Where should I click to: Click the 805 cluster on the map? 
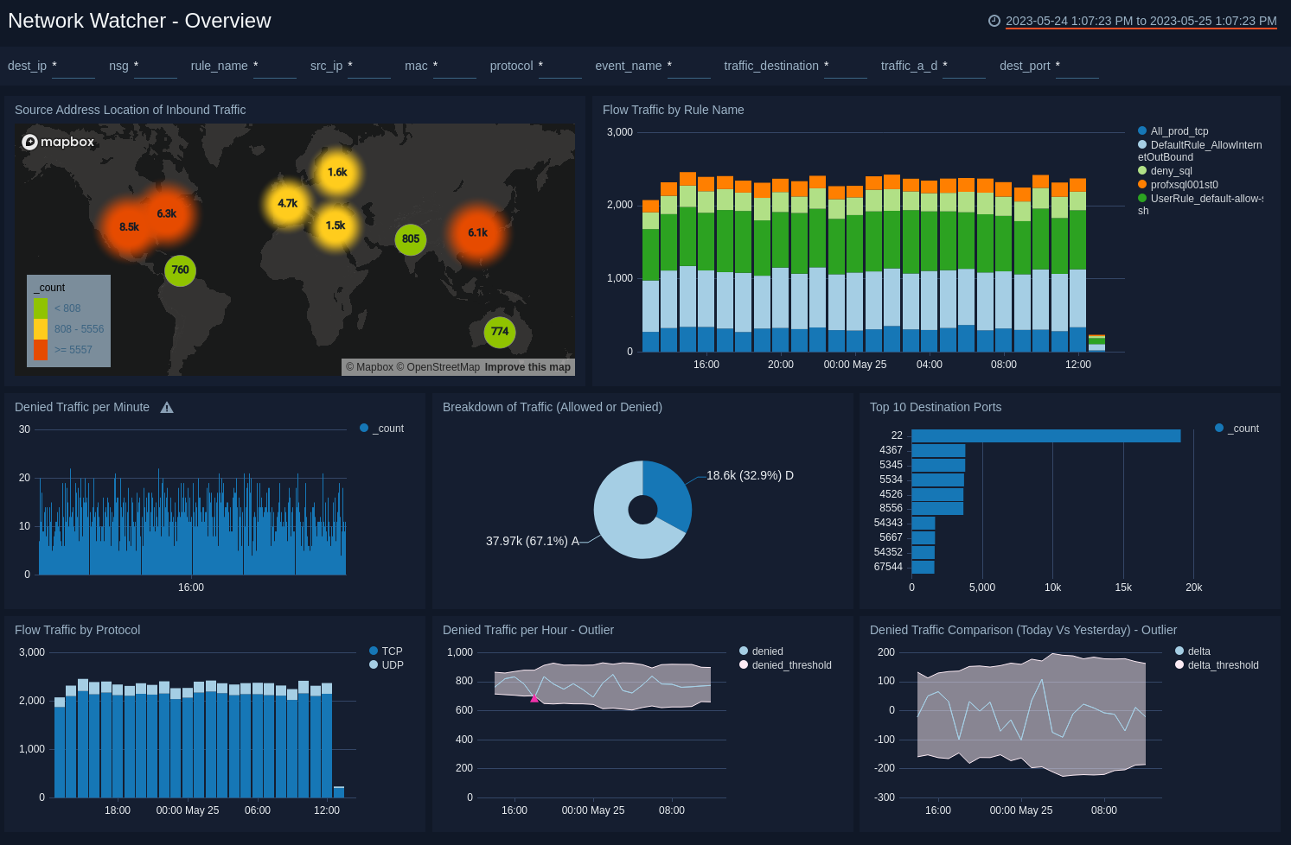click(x=411, y=239)
